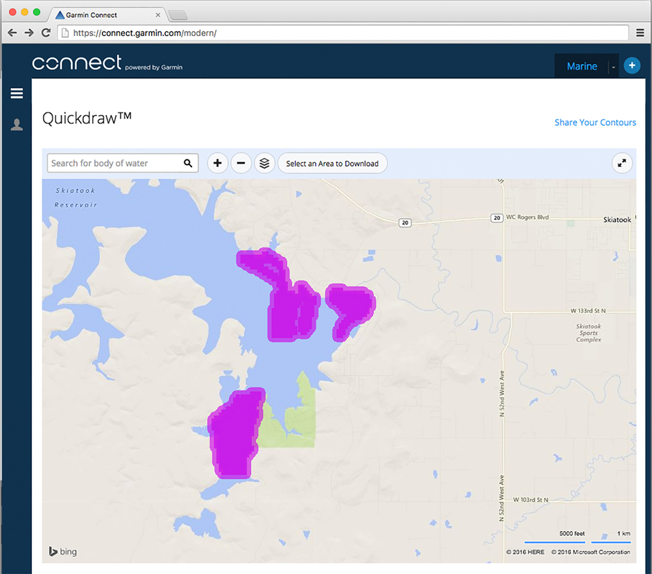Image resolution: width=652 pixels, height=574 pixels.
Task: Click the 2016 Microsoft Corporation copyright text
Action: 590,552
